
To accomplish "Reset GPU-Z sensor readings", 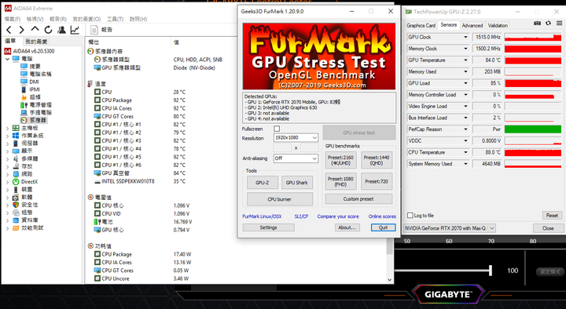I will [552, 216].
